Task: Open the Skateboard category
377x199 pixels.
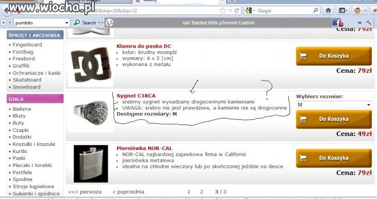Action: tap(27, 80)
